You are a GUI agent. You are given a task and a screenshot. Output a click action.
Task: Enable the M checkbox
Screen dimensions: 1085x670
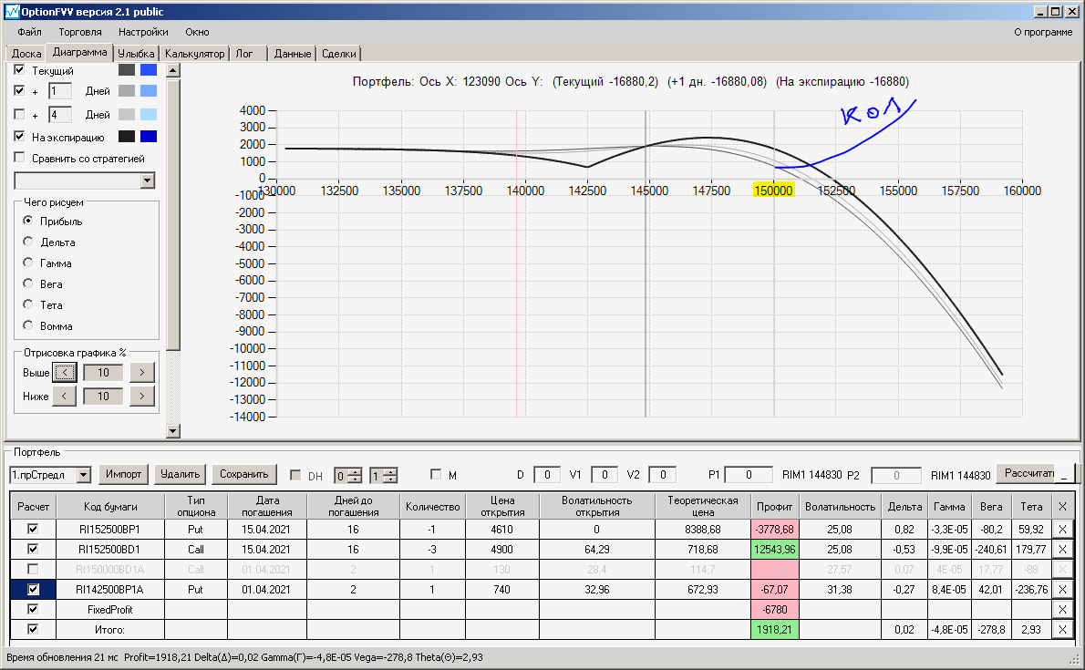[x=435, y=474]
